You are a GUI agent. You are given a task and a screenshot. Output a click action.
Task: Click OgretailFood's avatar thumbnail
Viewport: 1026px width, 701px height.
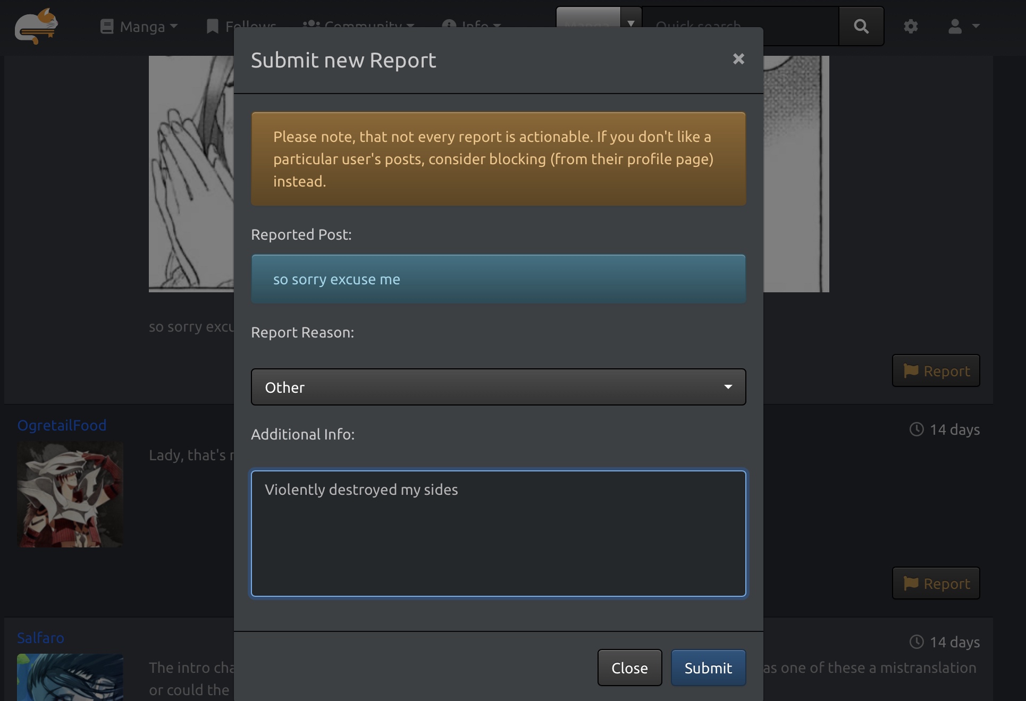(x=70, y=494)
